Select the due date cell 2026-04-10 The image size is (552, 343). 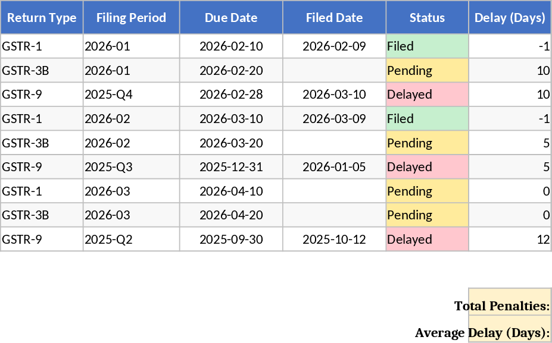[231, 191]
